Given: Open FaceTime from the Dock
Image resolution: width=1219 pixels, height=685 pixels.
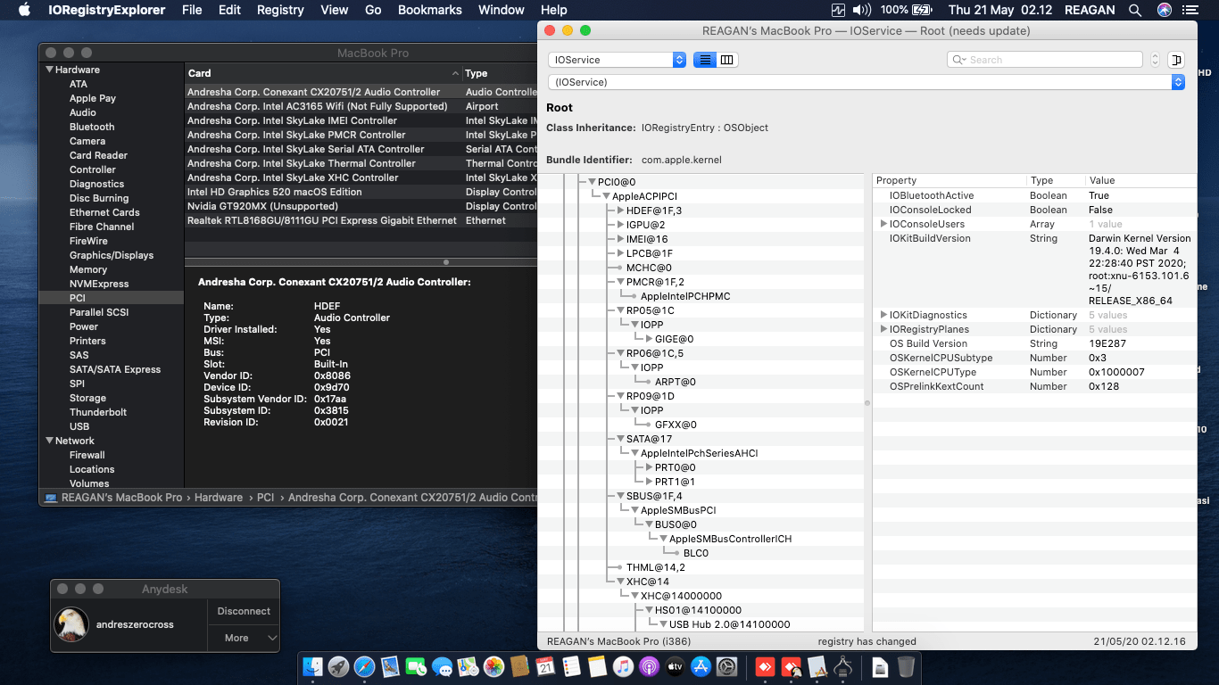Looking at the screenshot, I should 416,666.
